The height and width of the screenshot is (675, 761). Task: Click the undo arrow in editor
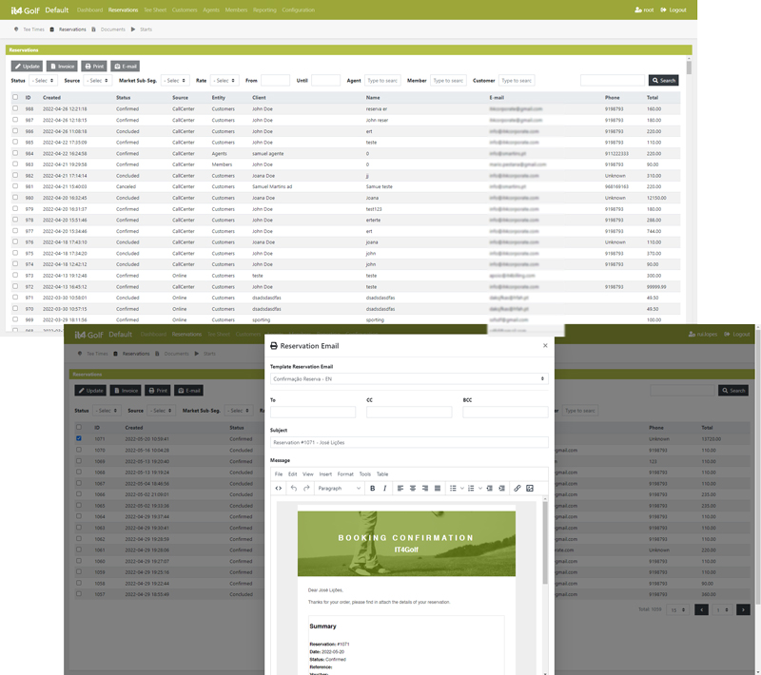294,488
